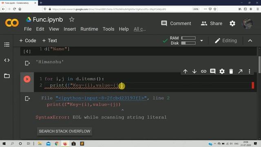Viewport: 261px width, 147px height.
Task: Click the error output toggle icon
Action: [x=27, y=98]
